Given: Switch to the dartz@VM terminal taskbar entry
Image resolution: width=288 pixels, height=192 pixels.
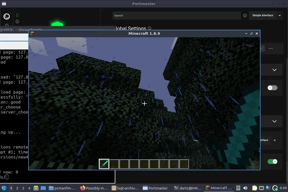Looking at the screenshot, I should coord(188,188).
